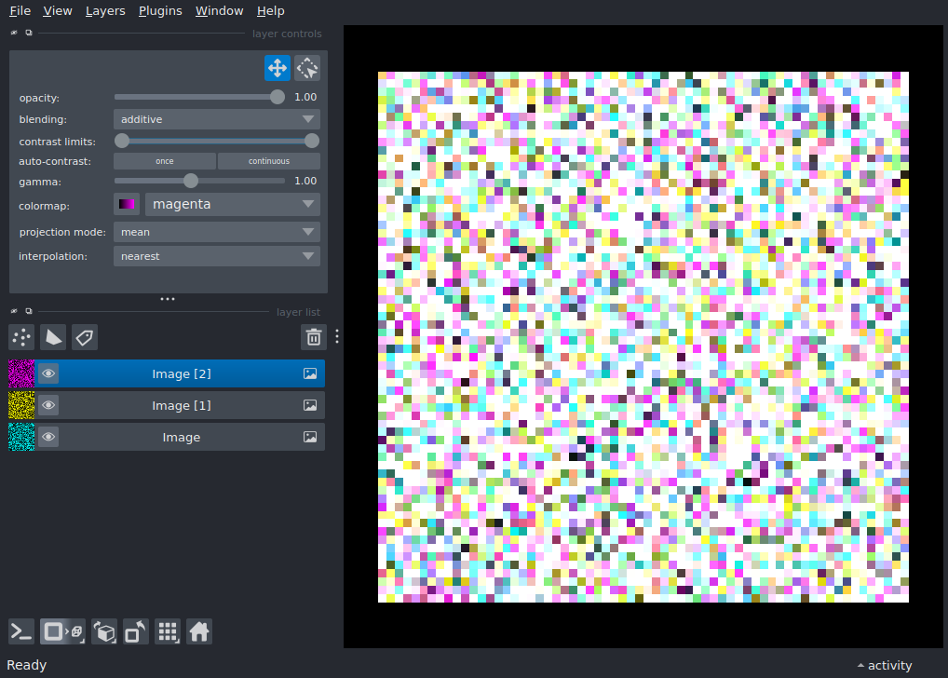This screenshot has height=678, width=948.
Task: Run auto-contrast once
Action: pos(164,160)
